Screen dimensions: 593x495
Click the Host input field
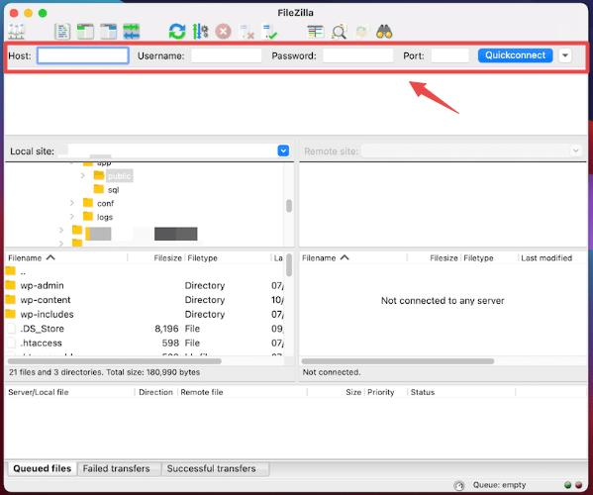[x=83, y=55]
